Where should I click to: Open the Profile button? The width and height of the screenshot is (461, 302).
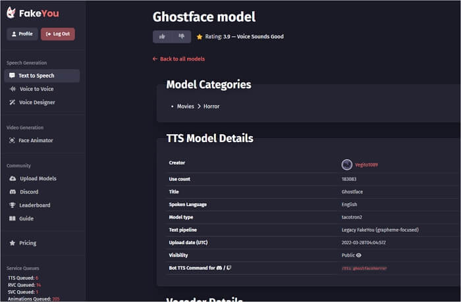tap(22, 34)
